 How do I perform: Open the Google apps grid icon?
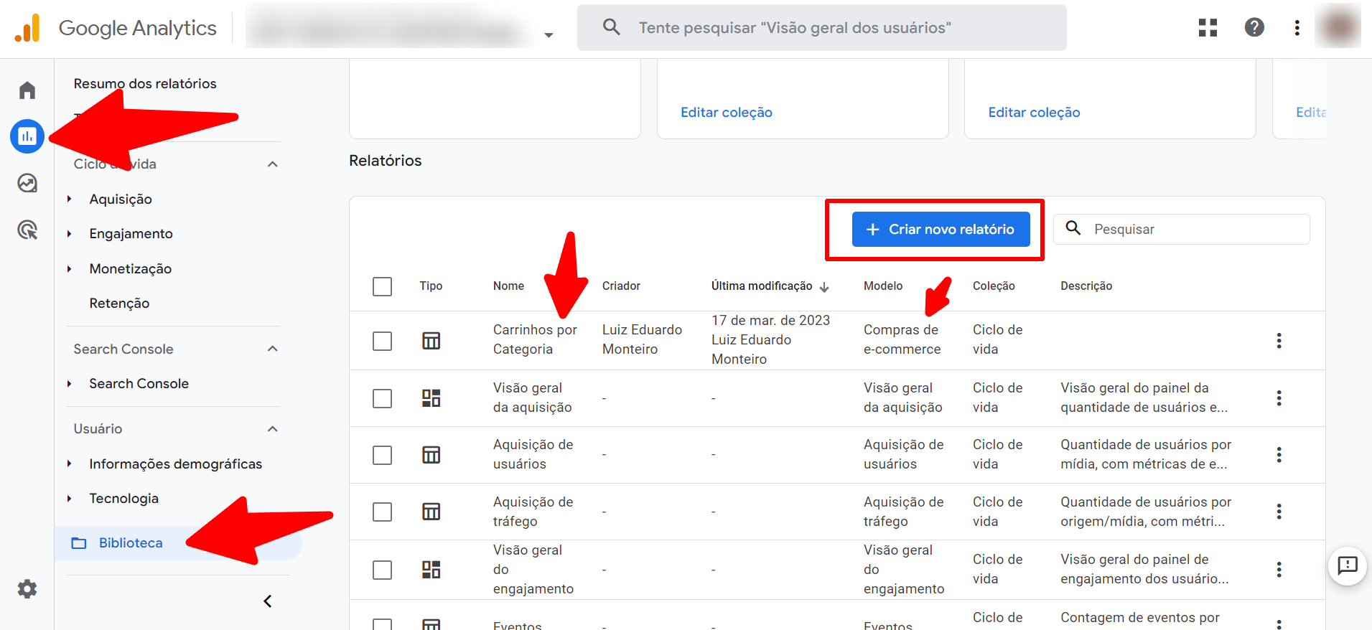click(x=1208, y=28)
